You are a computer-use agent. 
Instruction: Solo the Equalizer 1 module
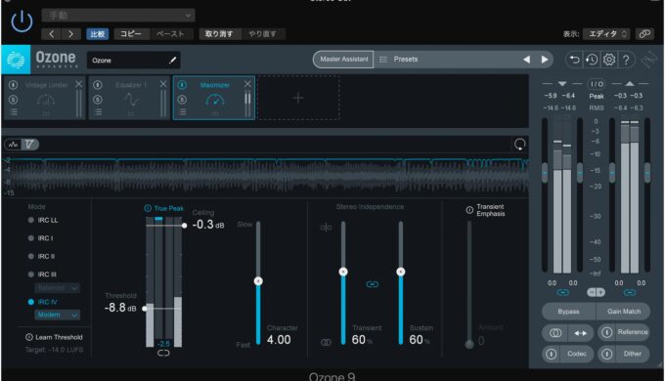coord(98,100)
